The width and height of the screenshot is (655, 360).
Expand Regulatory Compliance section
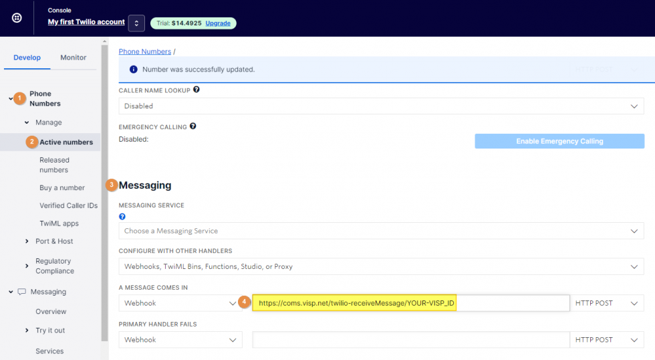coord(27,266)
